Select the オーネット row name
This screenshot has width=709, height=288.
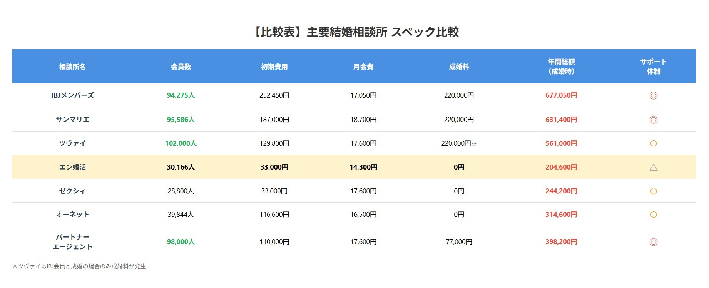(72, 215)
